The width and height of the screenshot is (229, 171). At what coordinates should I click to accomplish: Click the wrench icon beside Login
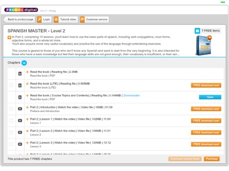click(x=39, y=19)
